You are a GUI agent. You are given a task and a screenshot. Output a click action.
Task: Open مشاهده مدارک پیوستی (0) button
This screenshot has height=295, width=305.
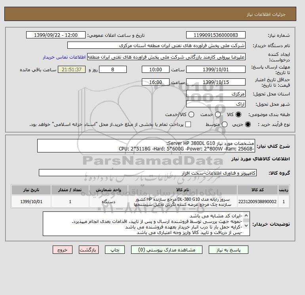tap(167, 250)
